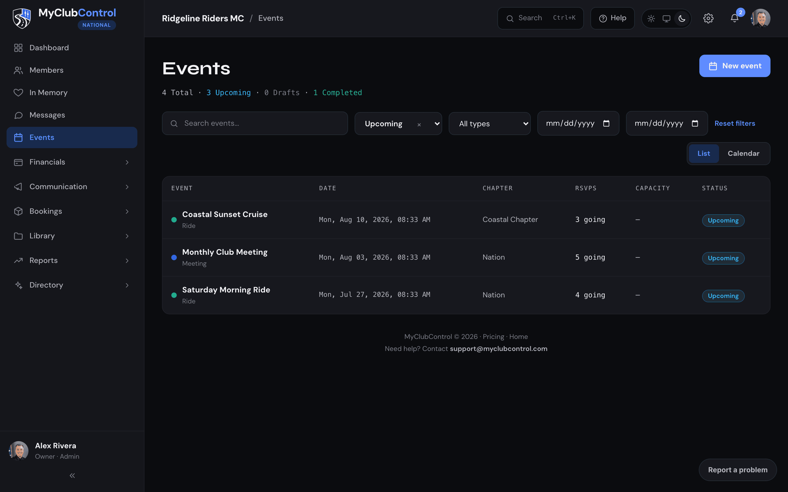Click the Directory sparkle icon
Screen dimensions: 788x492
click(18, 285)
